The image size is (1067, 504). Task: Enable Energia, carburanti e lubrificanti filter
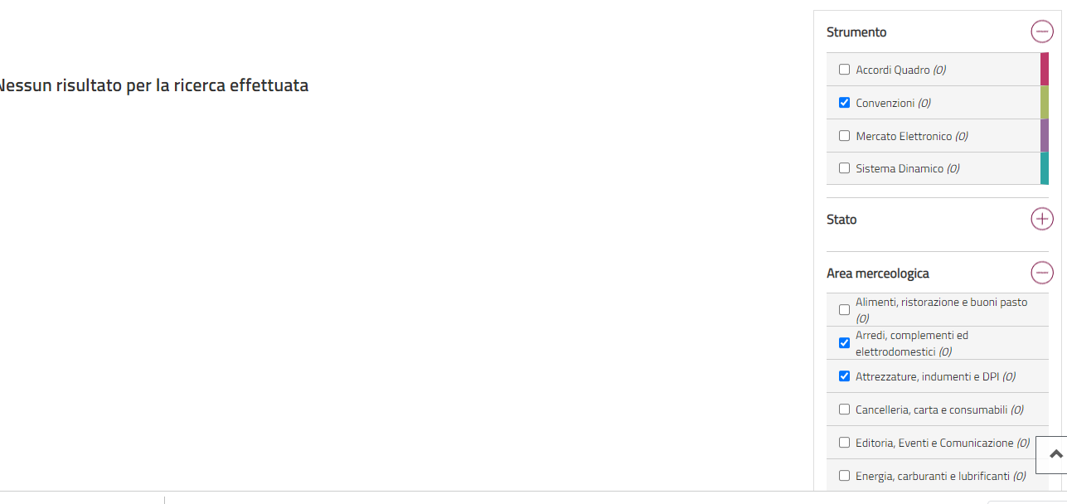tap(845, 476)
